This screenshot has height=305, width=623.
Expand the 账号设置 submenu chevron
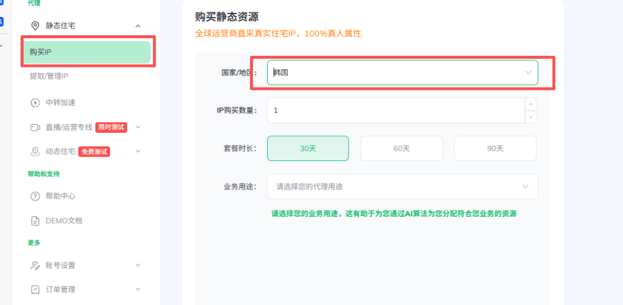click(x=138, y=266)
